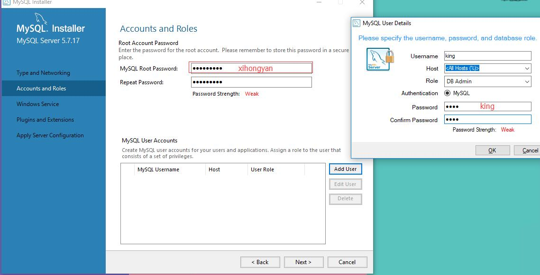Proceed with the Next button
Image resolution: width=540 pixels, height=275 pixels.
303,262
